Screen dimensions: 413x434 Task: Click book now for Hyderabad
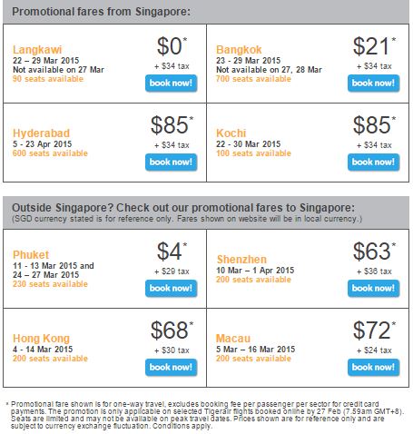(x=171, y=162)
